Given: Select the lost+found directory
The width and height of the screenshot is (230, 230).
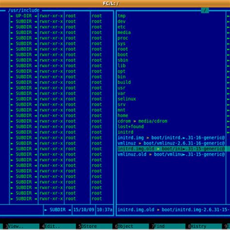Looking at the screenshot, I should click(131, 127).
